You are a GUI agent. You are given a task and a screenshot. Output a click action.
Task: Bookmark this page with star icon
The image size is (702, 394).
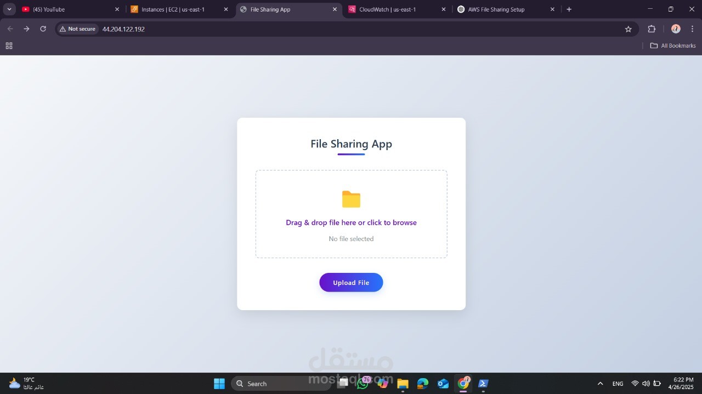pyautogui.click(x=629, y=29)
